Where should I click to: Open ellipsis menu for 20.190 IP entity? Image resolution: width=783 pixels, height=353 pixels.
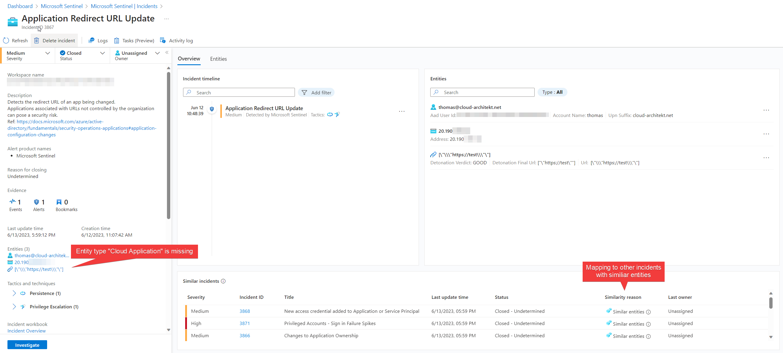766,134
